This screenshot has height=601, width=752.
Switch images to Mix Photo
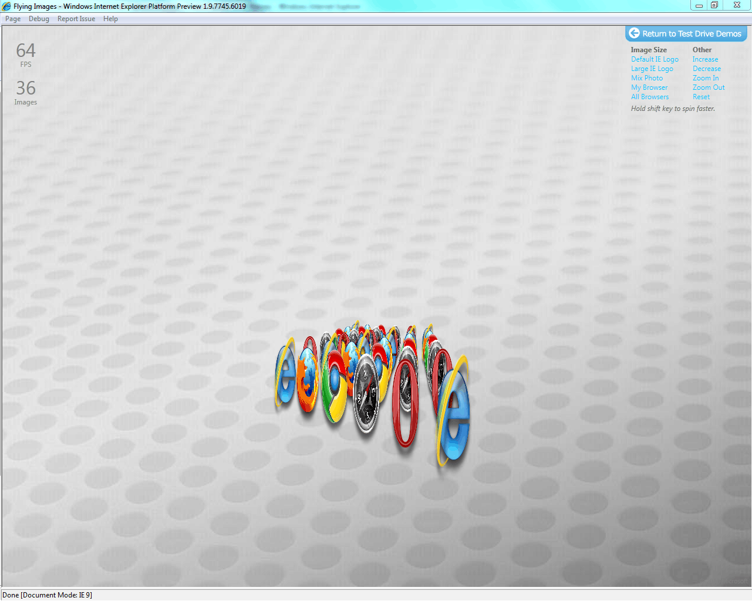click(x=647, y=78)
